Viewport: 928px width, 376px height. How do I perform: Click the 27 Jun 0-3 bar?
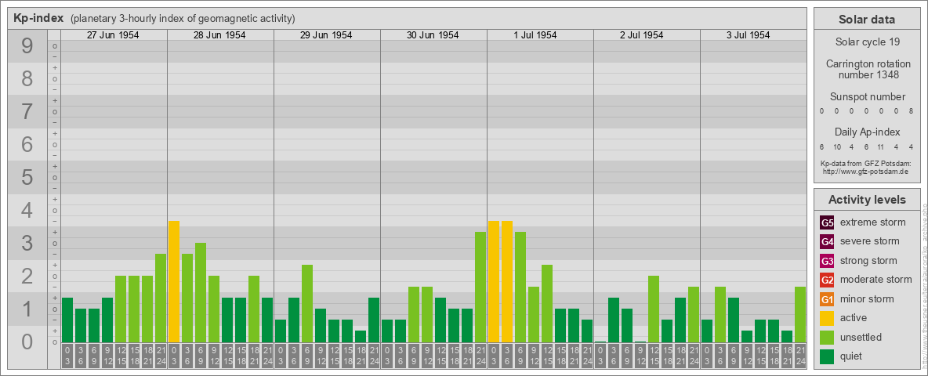pyautogui.click(x=67, y=320)
